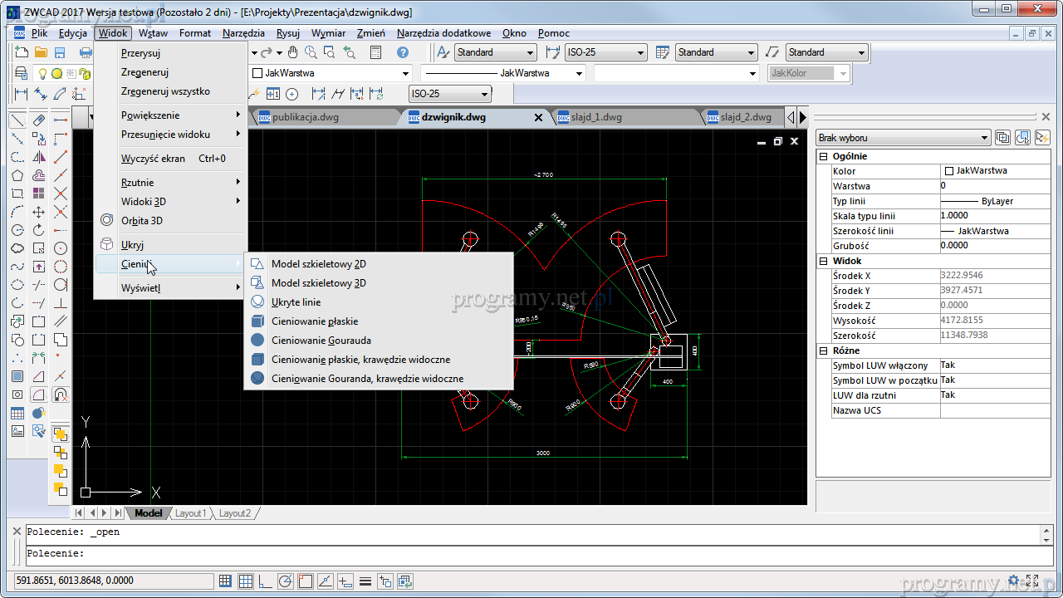Image resolution: width=1063 pixels, height=598 pixels.
Task: Click the Polygon draw tool
Action: point(17,175)
